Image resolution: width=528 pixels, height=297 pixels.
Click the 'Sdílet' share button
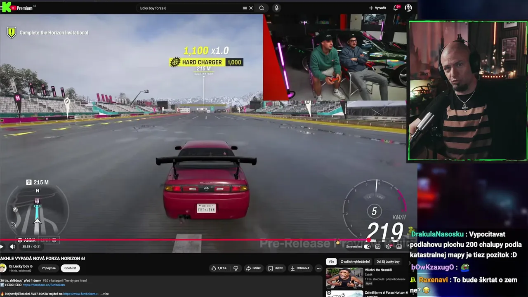253,268
